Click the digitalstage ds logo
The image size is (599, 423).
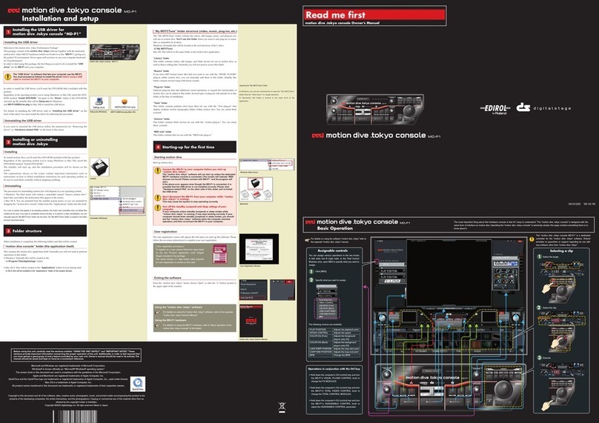pos(543,108)
